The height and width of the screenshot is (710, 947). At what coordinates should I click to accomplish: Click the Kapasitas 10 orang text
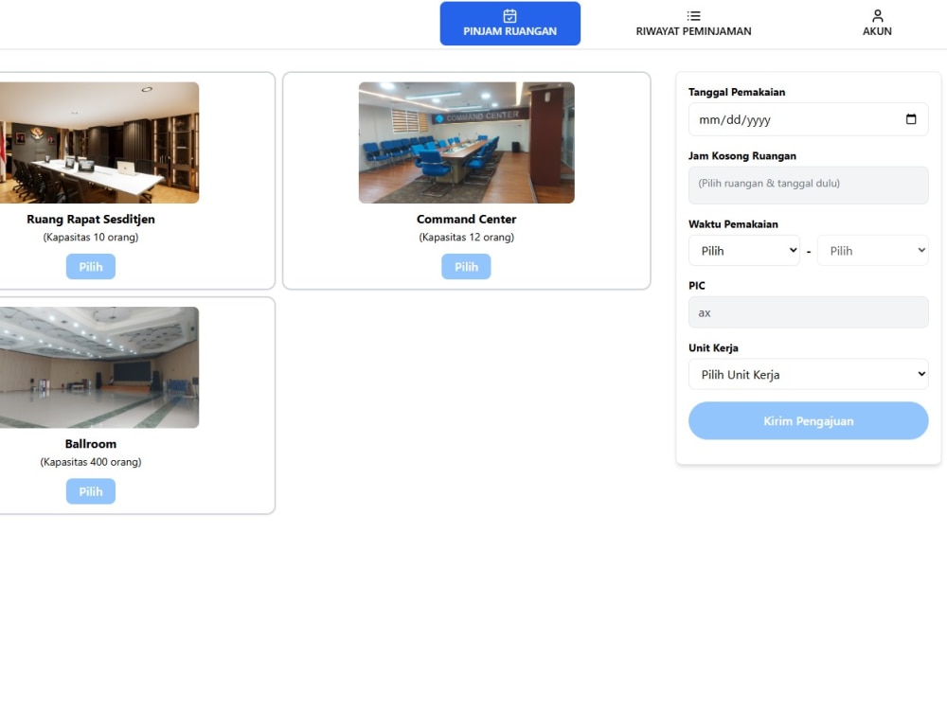pyautogui.click(x=91, y=238)
